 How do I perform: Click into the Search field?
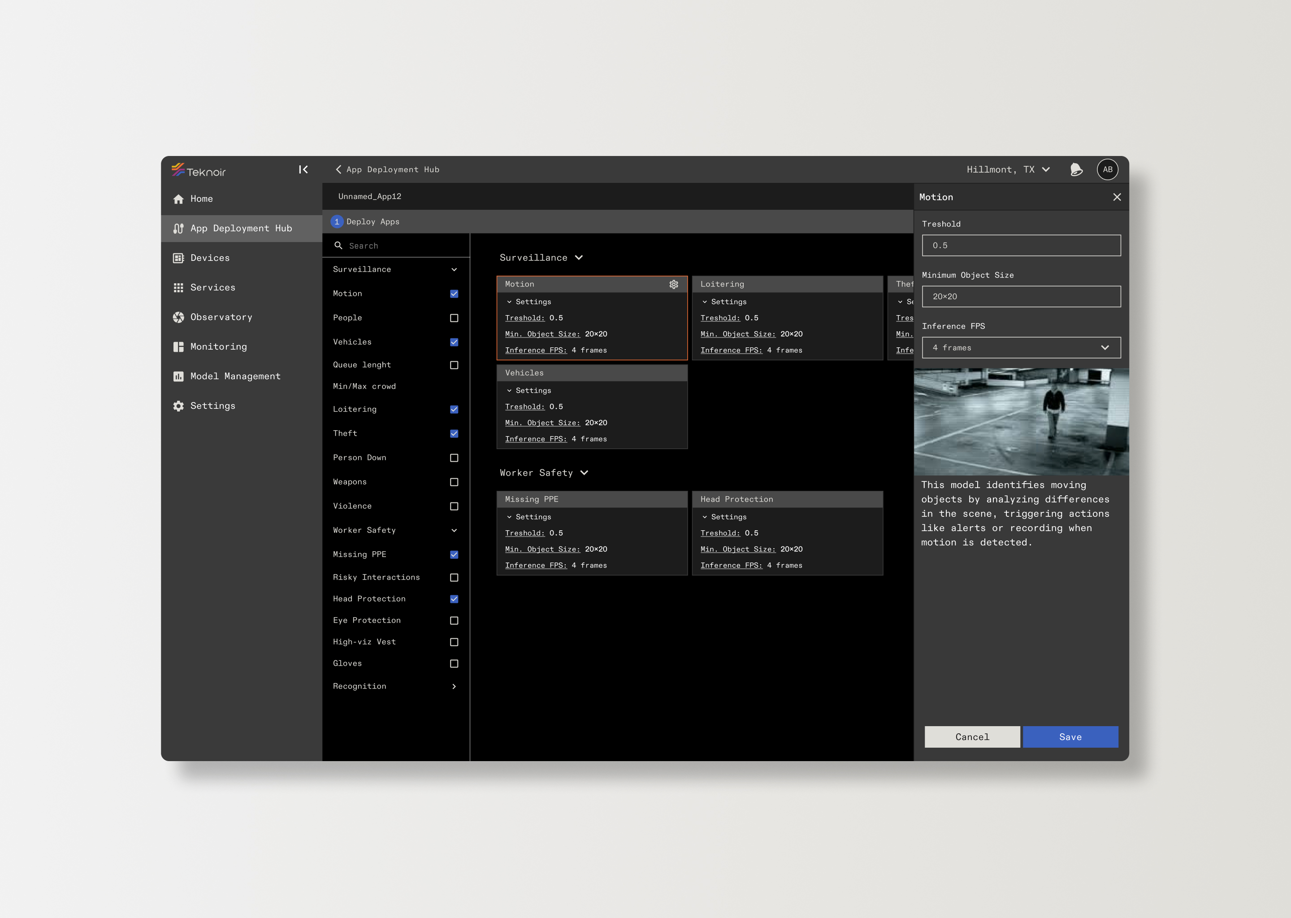(x=396, y=246)
